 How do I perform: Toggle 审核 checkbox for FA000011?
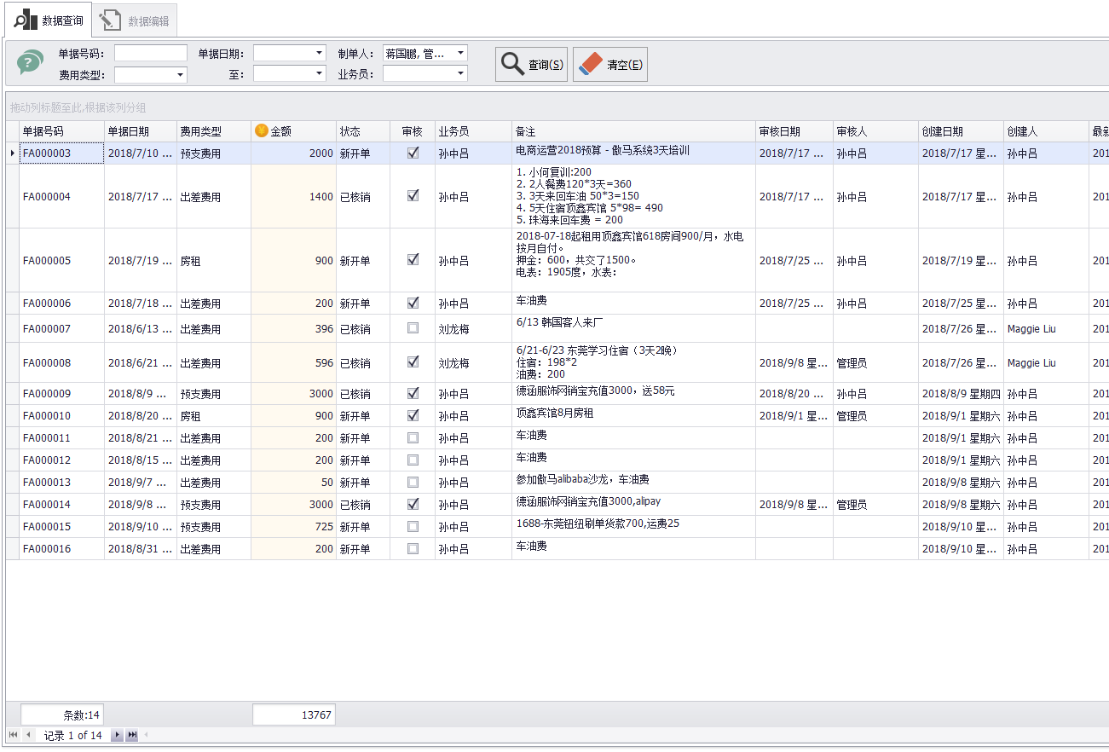point(413,437)
